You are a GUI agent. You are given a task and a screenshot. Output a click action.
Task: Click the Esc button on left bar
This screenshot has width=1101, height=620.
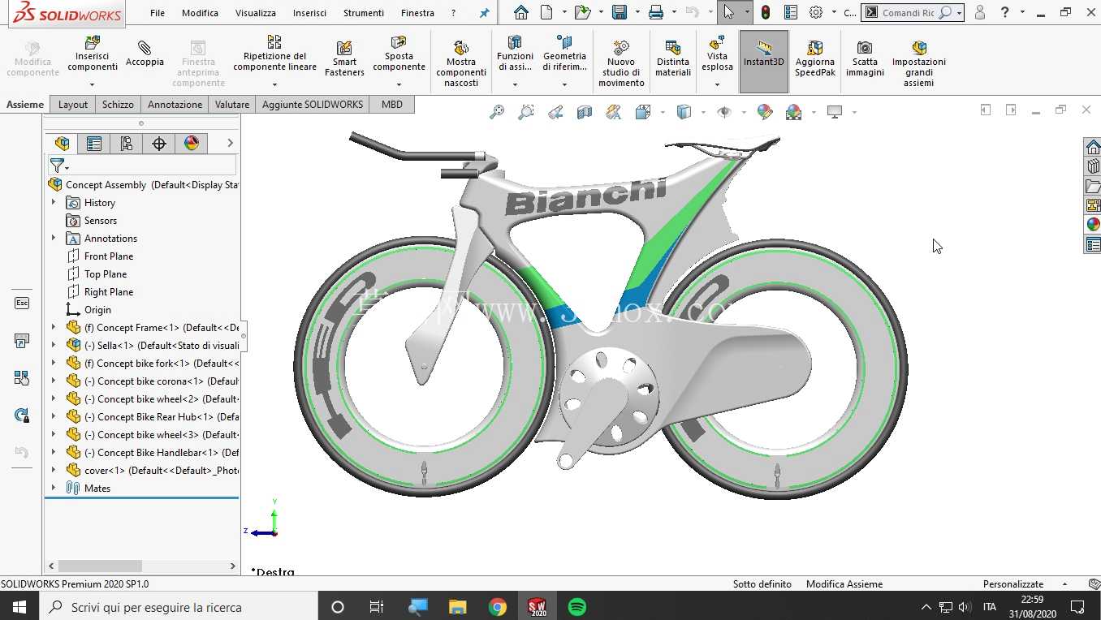22,303
